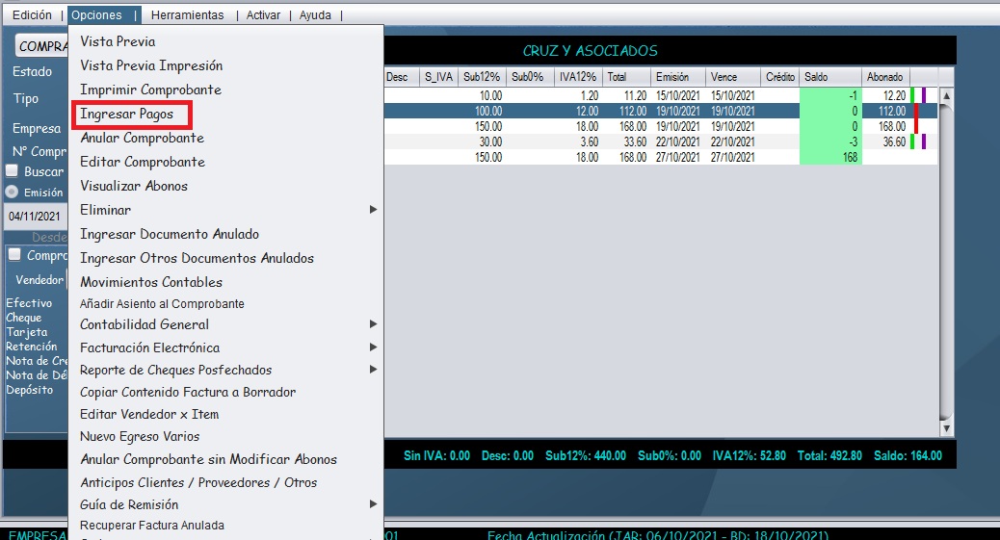Click the Saldo column header
This screenshot has width=1000, height=540.
[x=829, y=77]
